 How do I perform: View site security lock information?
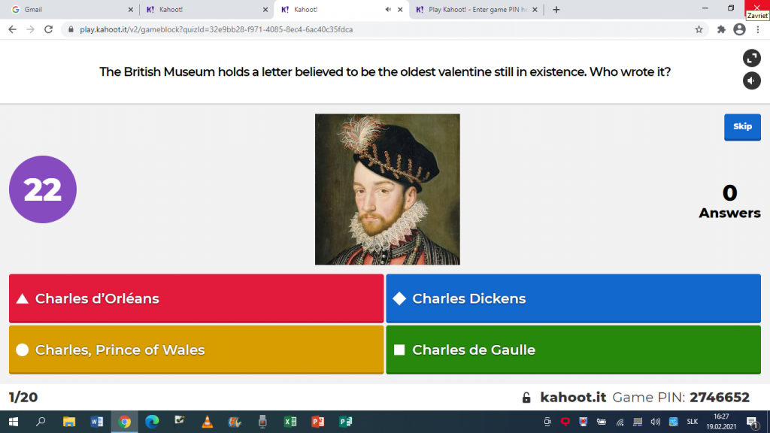71,29
